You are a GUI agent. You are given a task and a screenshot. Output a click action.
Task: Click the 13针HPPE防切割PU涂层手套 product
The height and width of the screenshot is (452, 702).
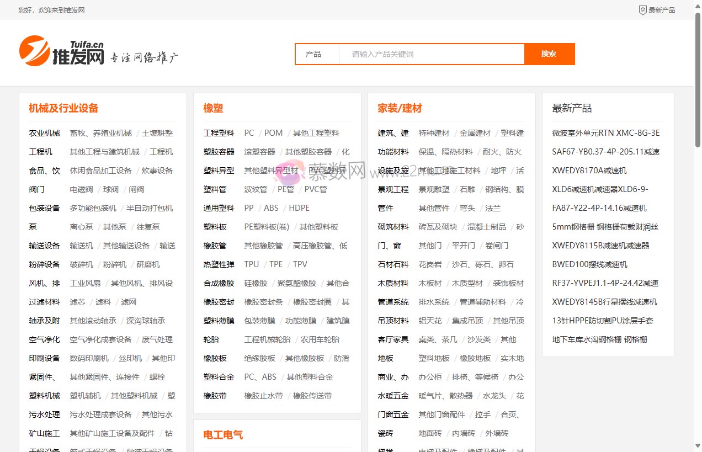tap(603, 320)
